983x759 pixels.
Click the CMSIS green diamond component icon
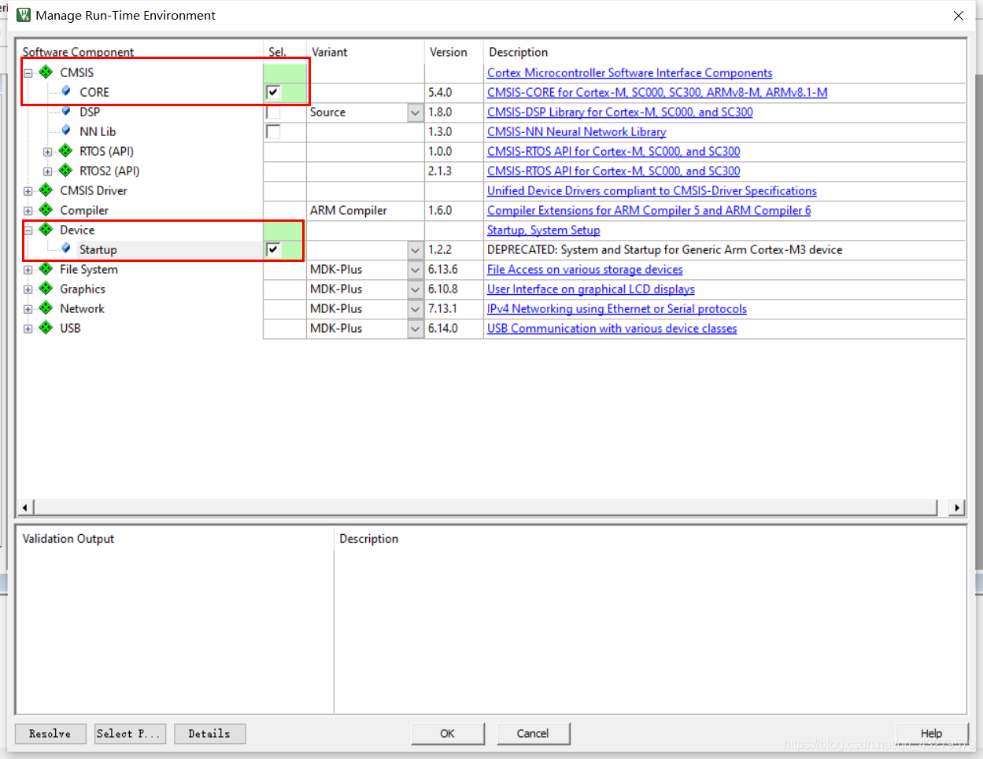46,72
